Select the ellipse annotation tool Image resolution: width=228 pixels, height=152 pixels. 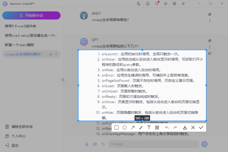(x=125, y=127)
